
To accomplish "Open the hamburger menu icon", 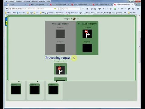I will coord(138,9).
